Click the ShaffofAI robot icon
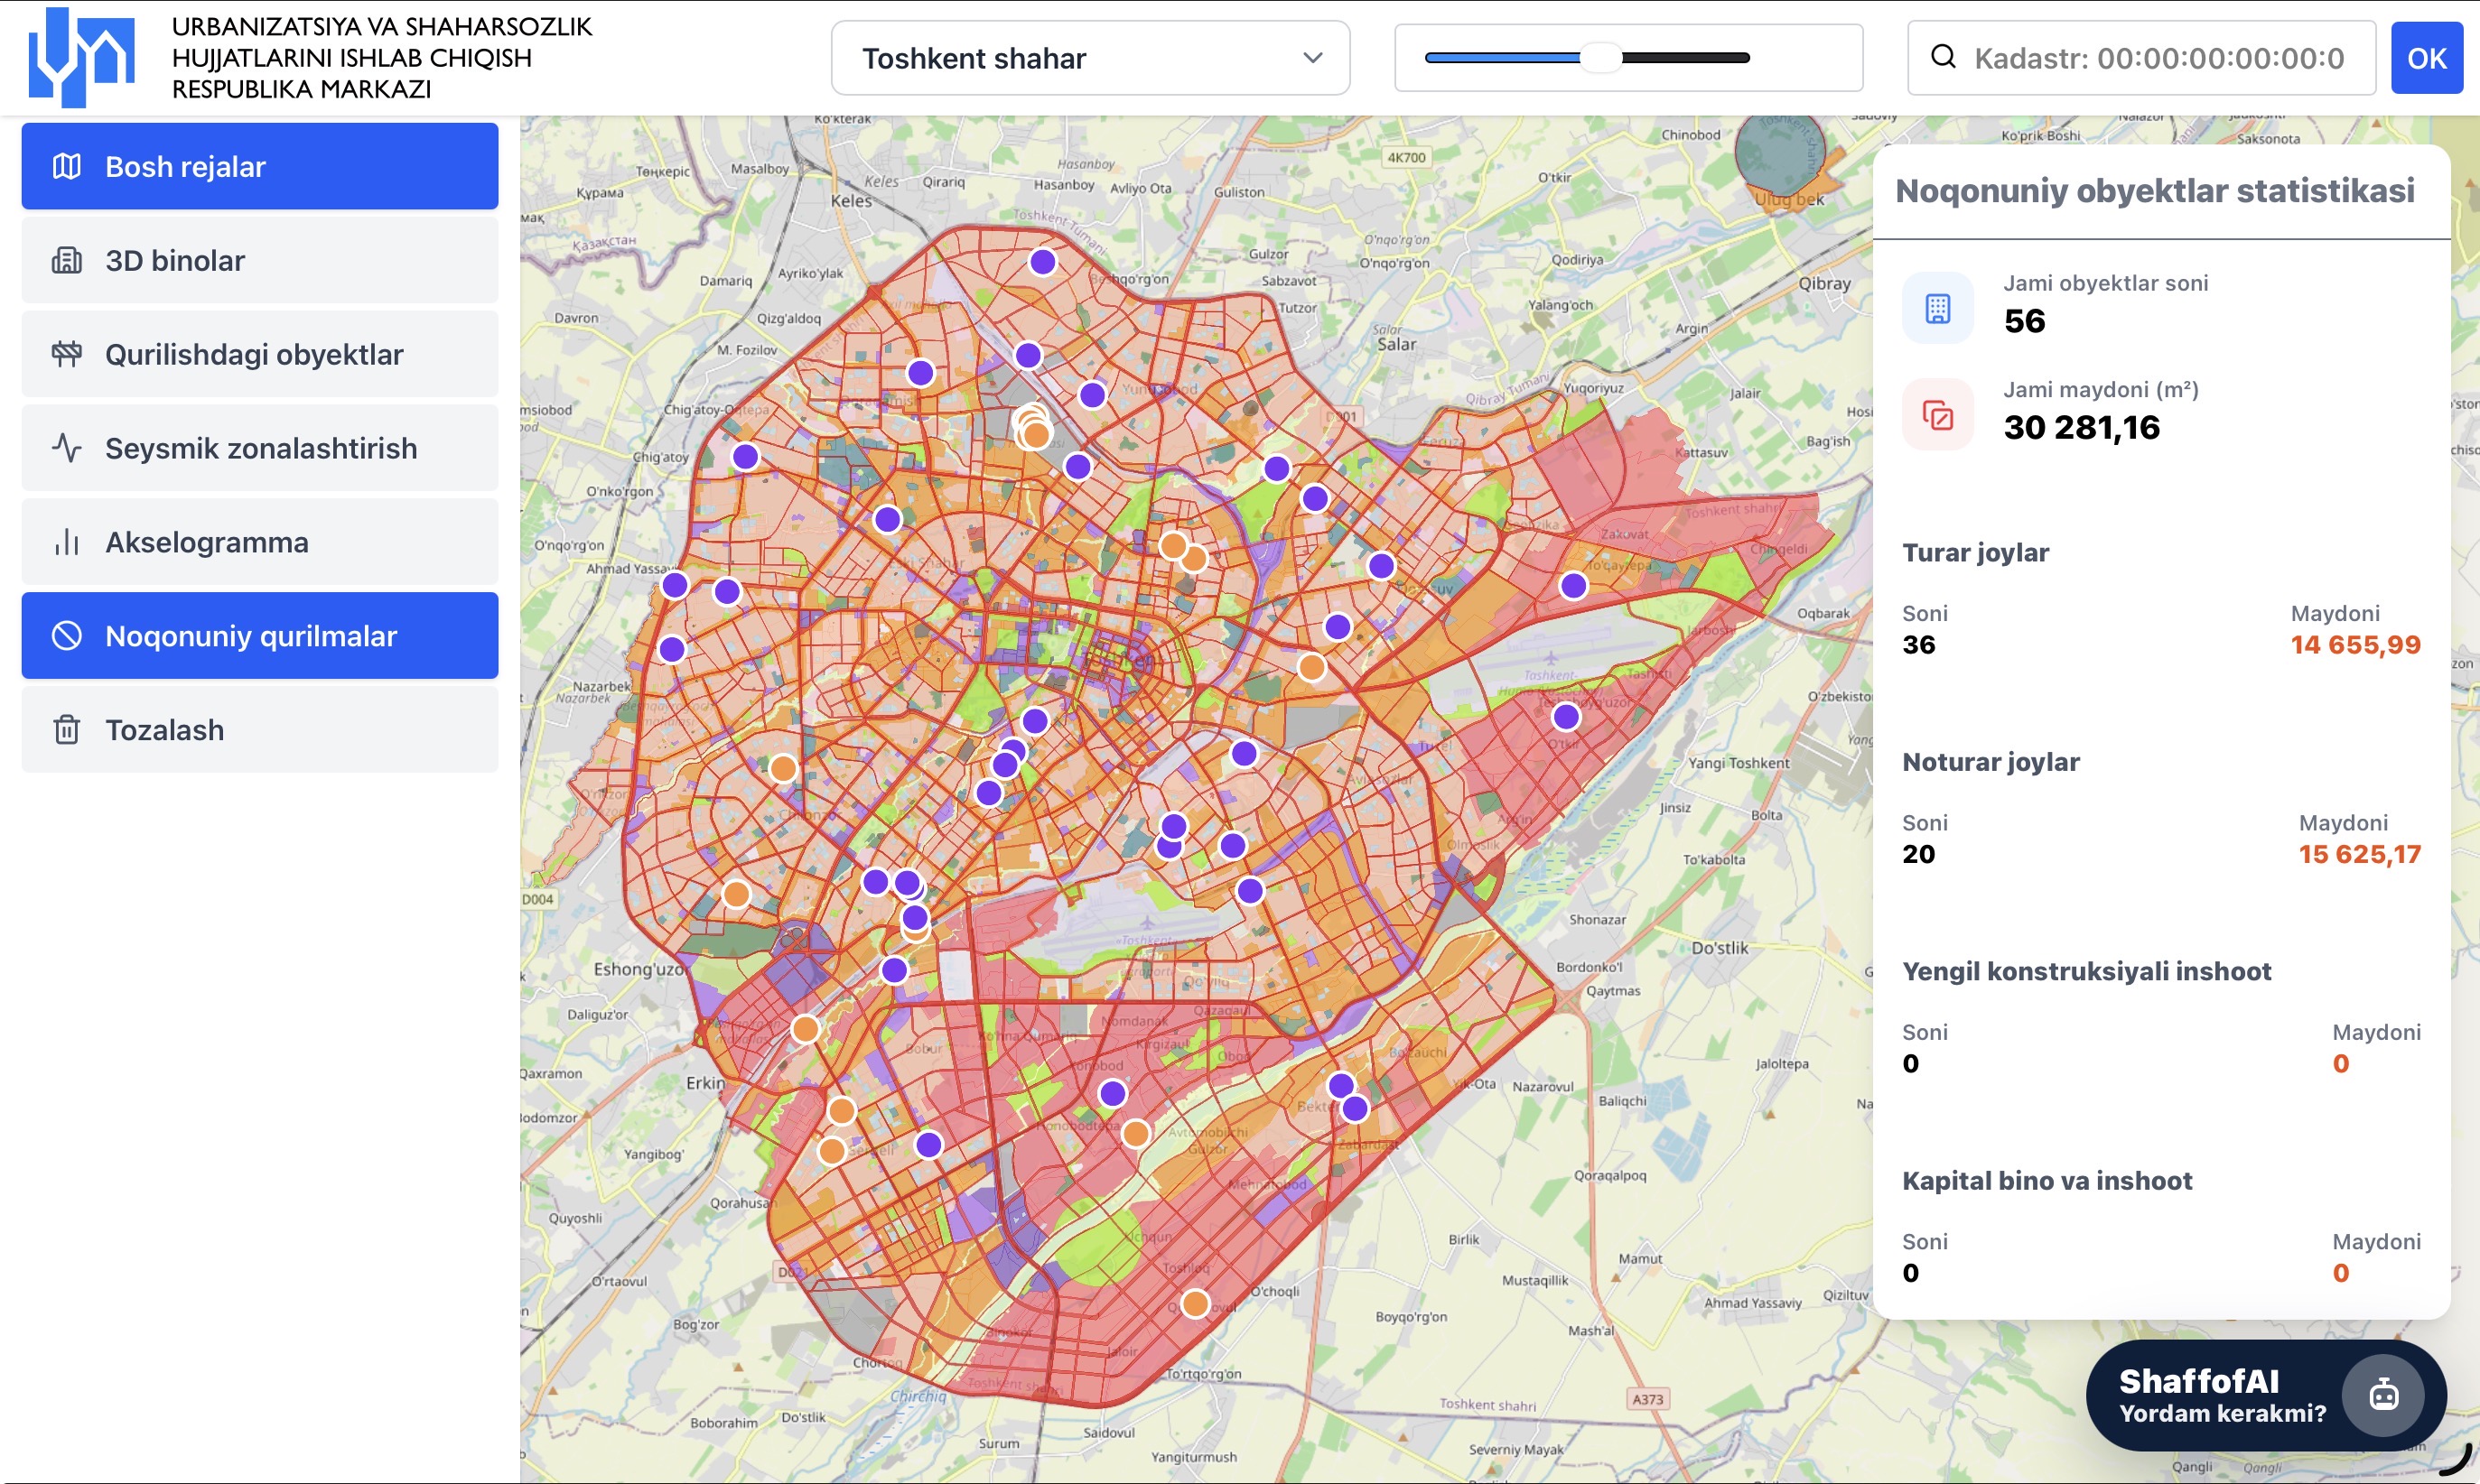Screen dimensions: 2480x1484 pos(2383,1394)
